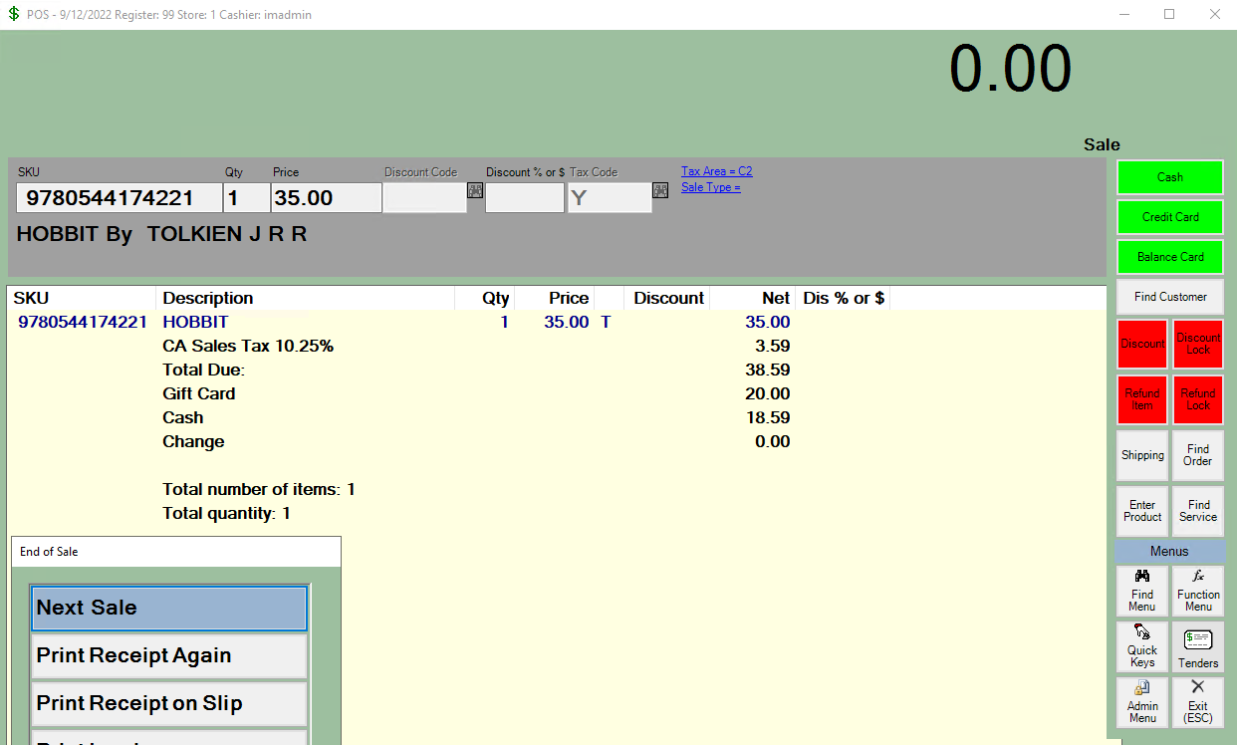
Task: Click the Total Due: line
Action: click(x=203, y=370)
